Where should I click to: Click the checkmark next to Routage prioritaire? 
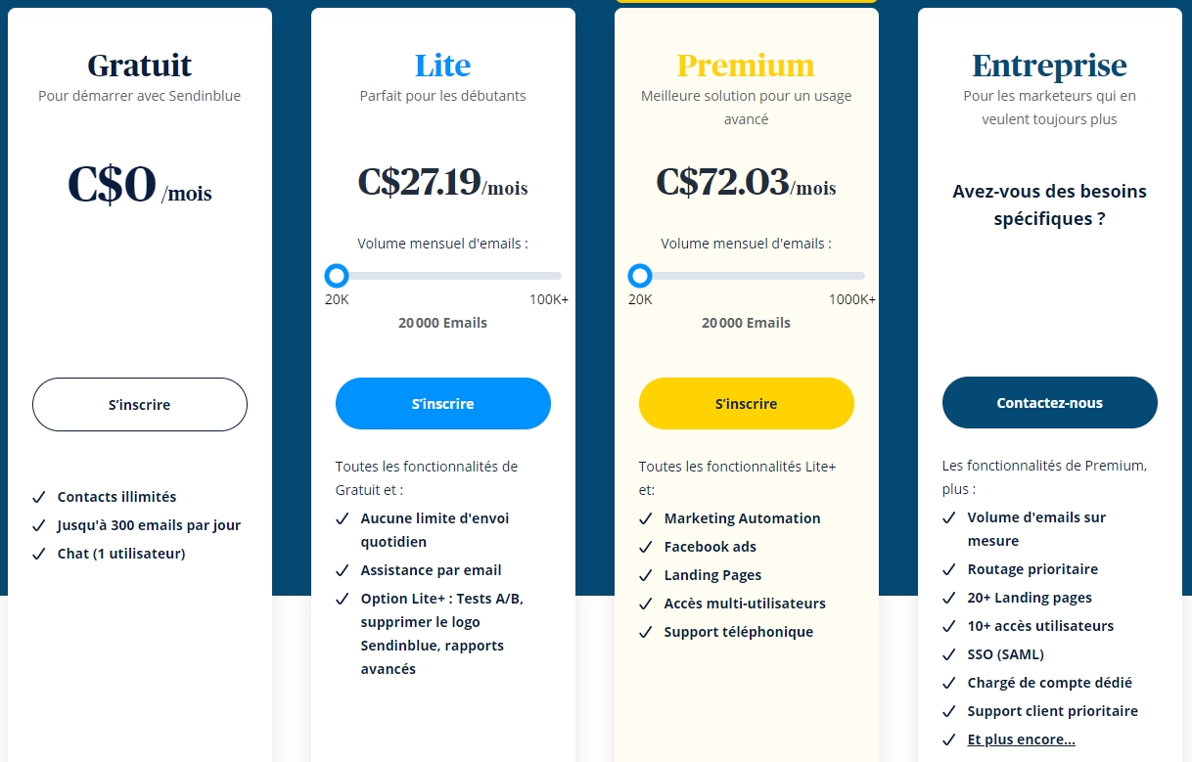949,569
